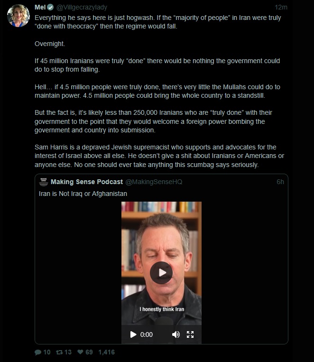Click the verified badge beside Mel

click(x=51, y=8)
